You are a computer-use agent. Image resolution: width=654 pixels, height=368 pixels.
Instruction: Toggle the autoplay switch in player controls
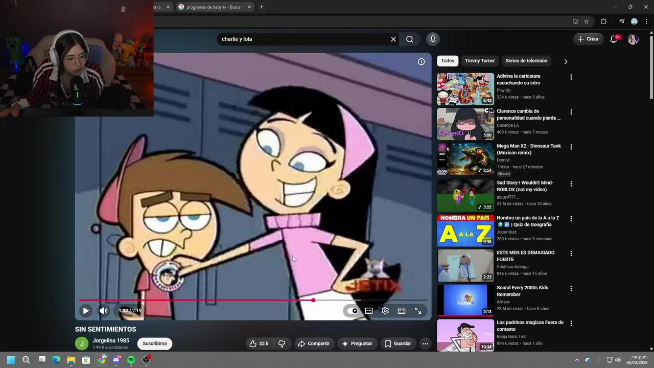click(x=353, y=310)
